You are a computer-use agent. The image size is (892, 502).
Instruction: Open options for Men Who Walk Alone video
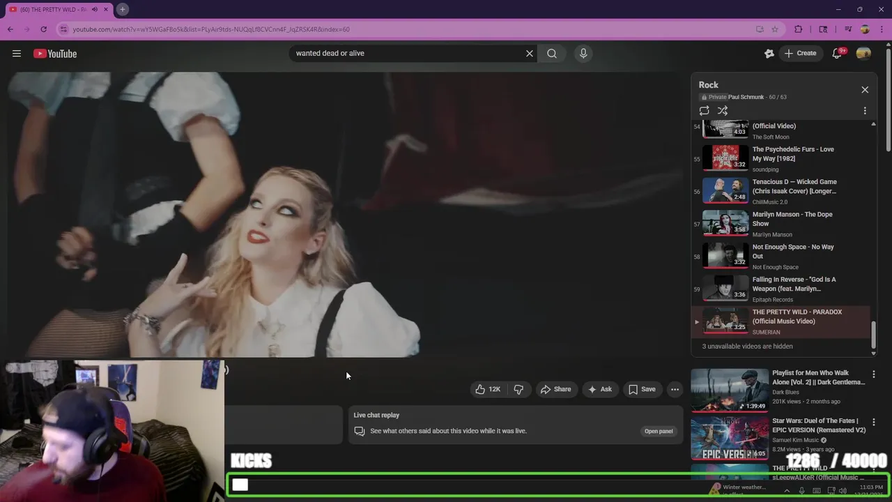[x=873, y=374]
